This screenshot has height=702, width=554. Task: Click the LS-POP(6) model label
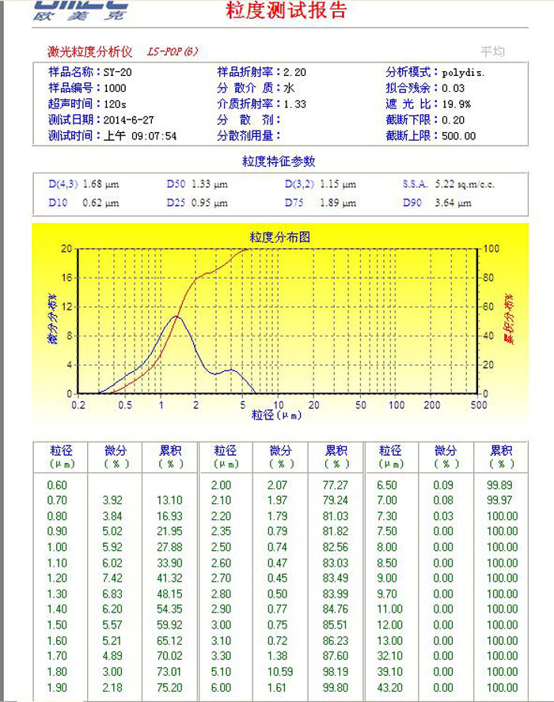click(x=173, y=51)
